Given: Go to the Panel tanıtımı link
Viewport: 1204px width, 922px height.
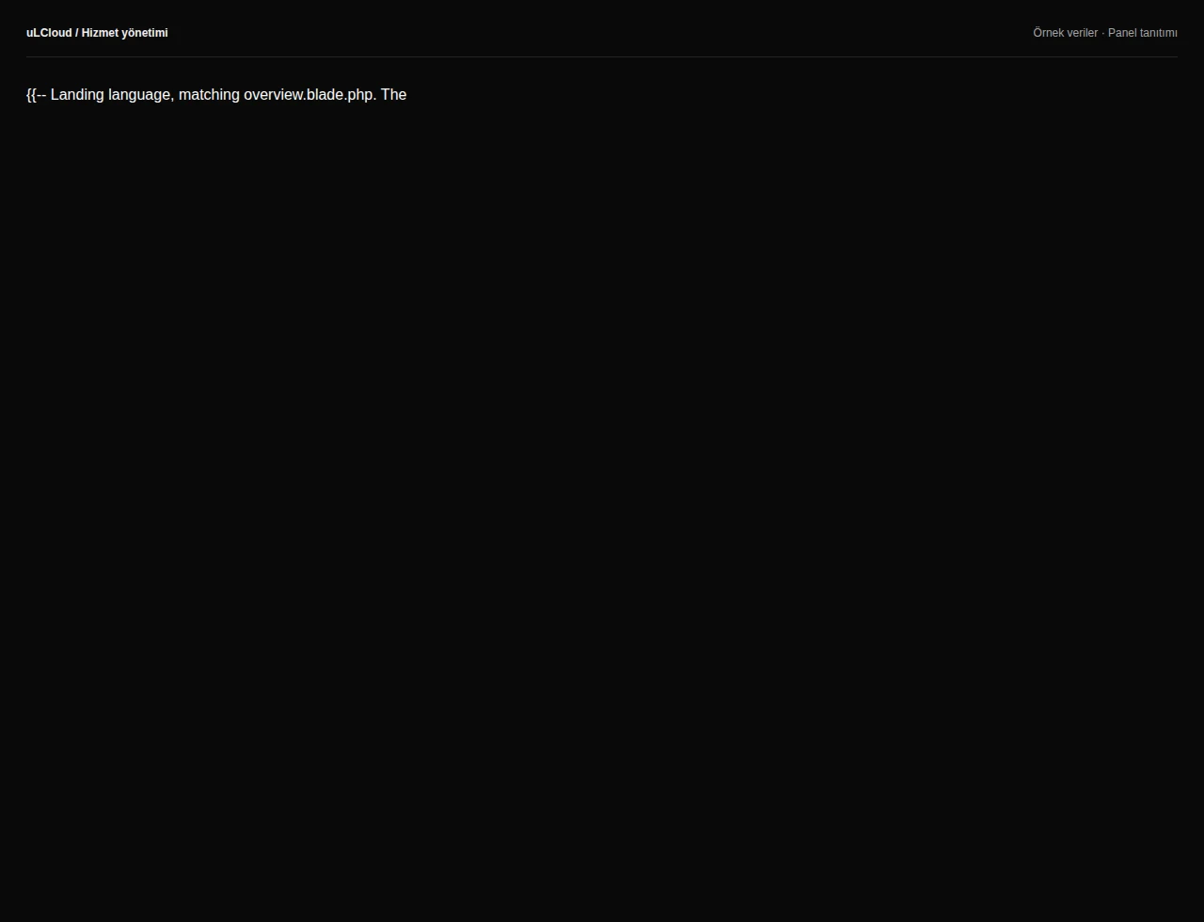Looking at the screenshot, I should click(1142, 33).
